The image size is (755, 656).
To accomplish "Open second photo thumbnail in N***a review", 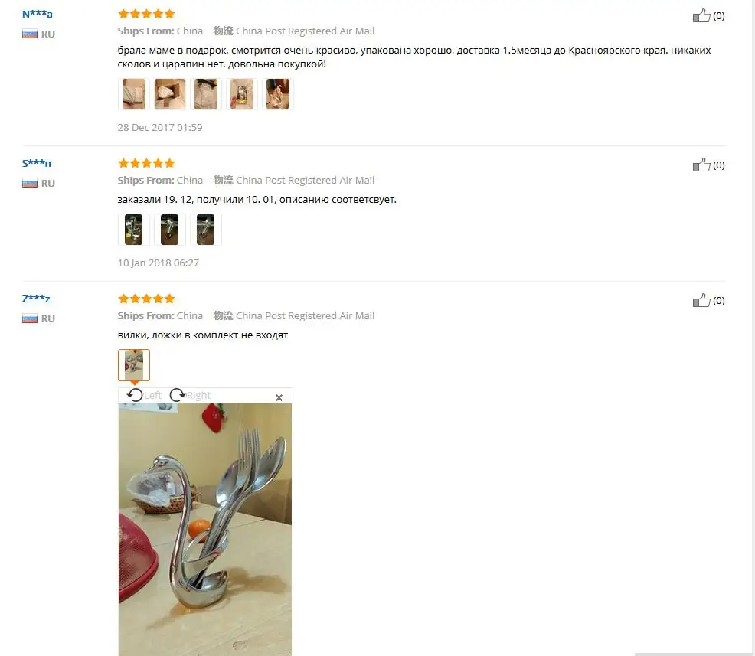I will 170,94.
